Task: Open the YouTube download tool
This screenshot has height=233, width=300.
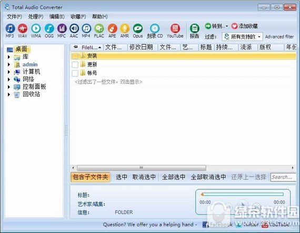Action: [175, 31]
